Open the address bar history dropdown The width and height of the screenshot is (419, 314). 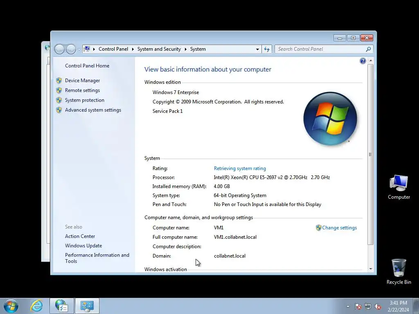[x=257, y=49]
